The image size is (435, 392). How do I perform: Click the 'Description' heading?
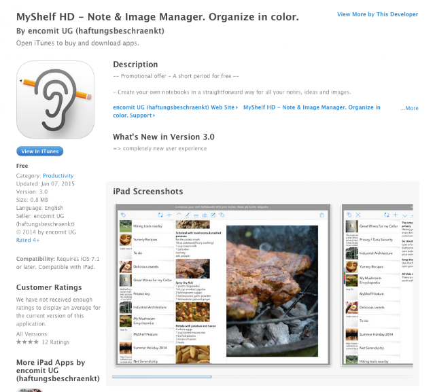point(135,65)
